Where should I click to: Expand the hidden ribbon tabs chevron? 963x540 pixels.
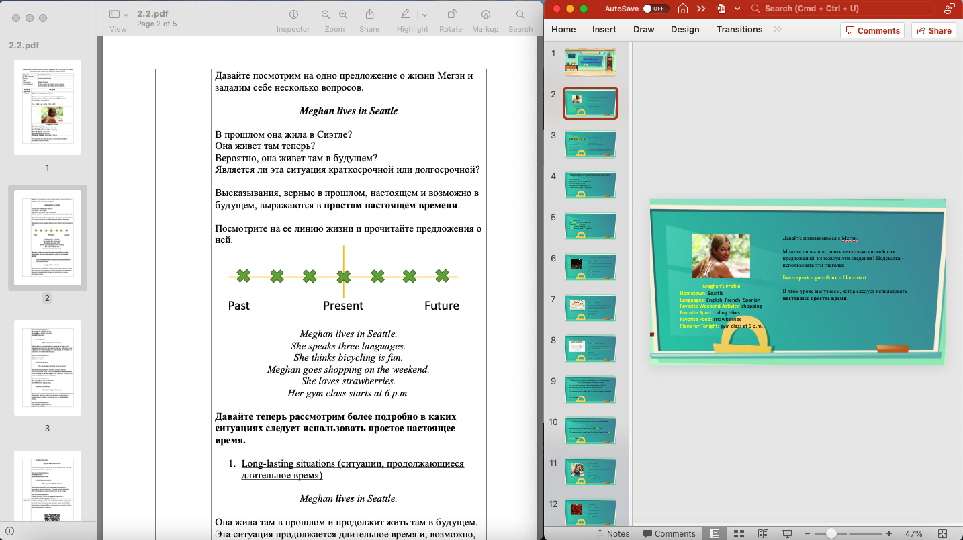coord(778,29)
